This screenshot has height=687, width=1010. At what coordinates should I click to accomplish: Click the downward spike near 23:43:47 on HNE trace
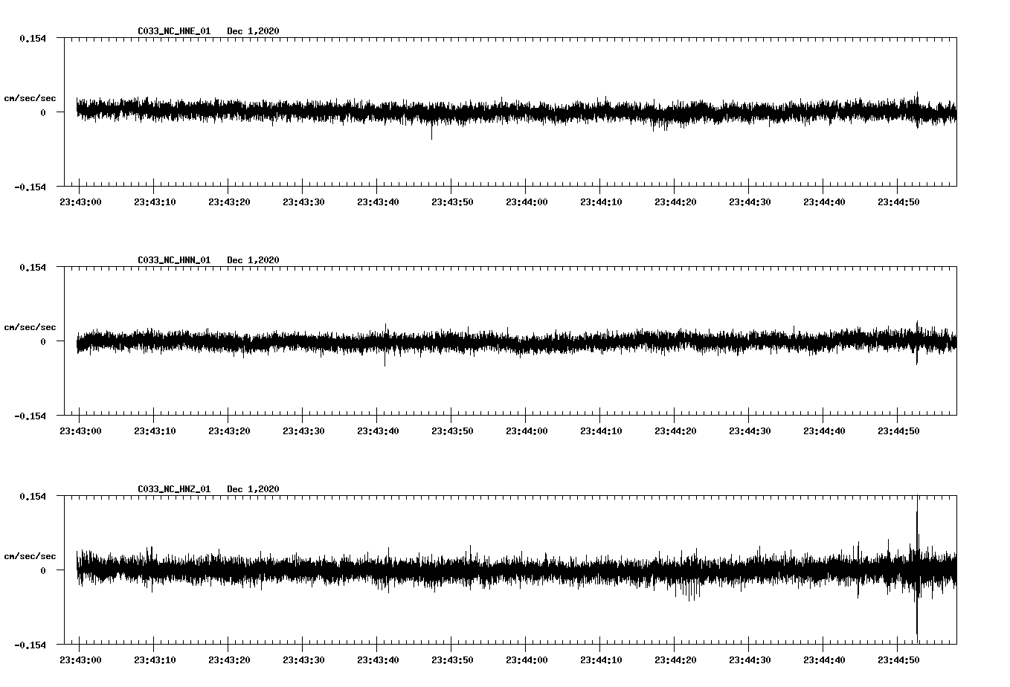click(x=431, y=134)
